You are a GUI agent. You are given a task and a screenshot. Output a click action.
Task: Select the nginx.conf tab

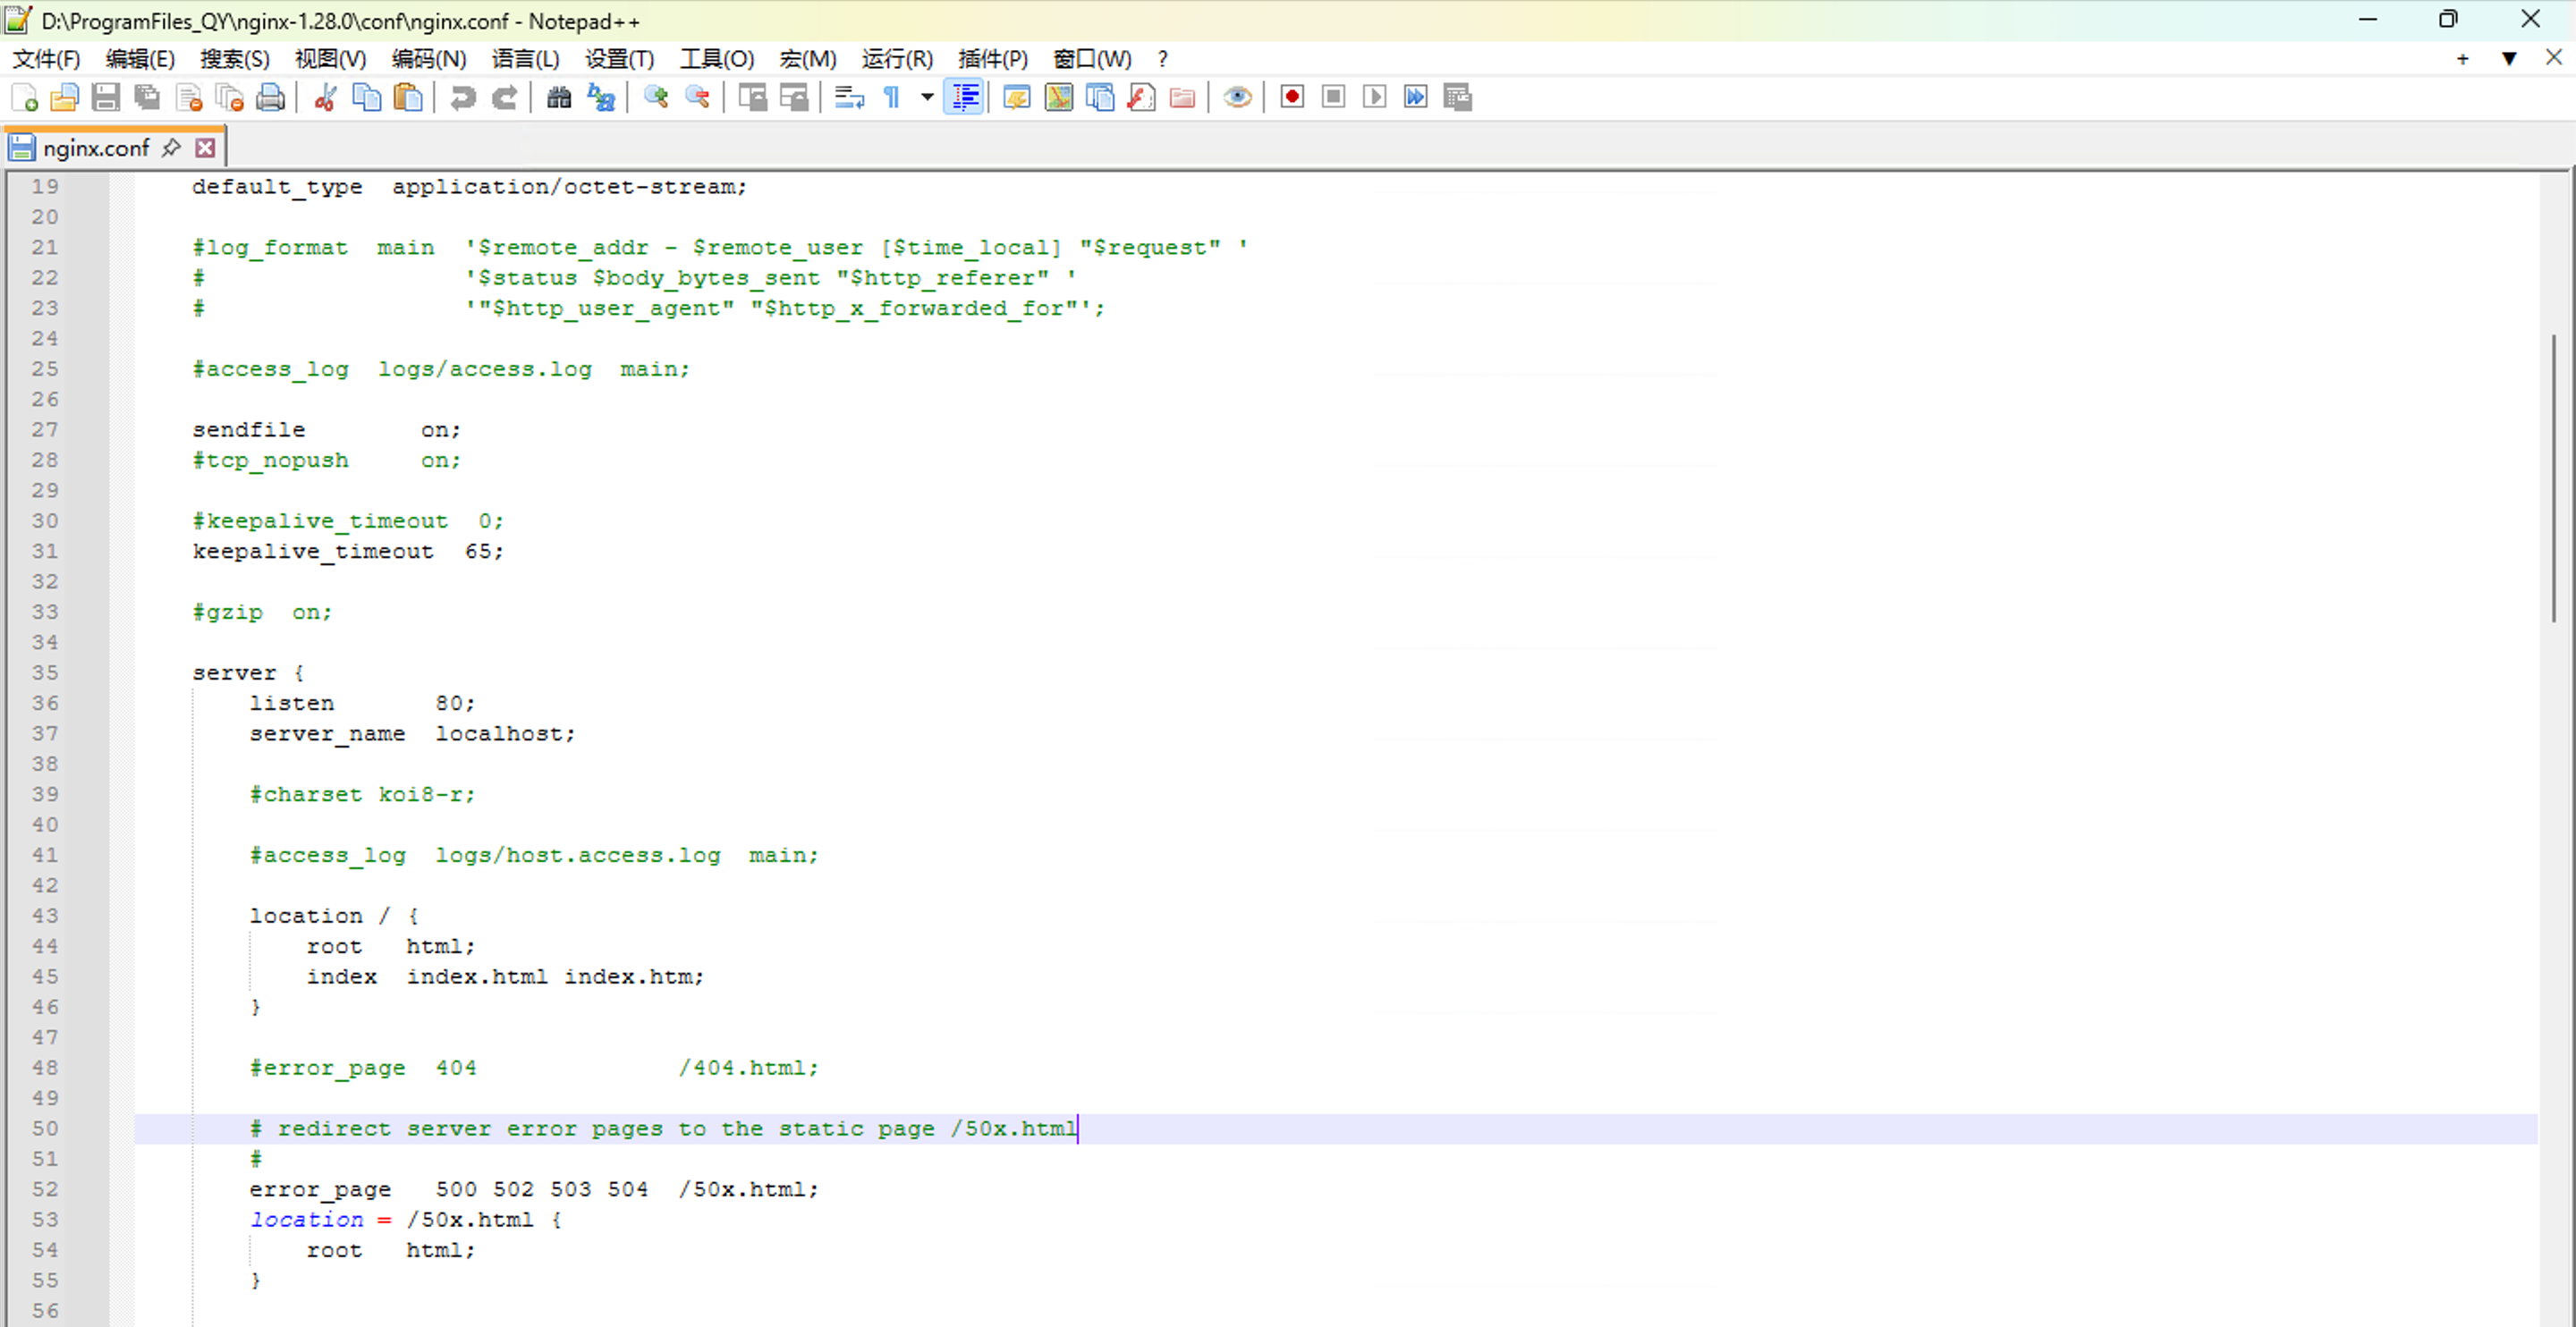[96, 148]
